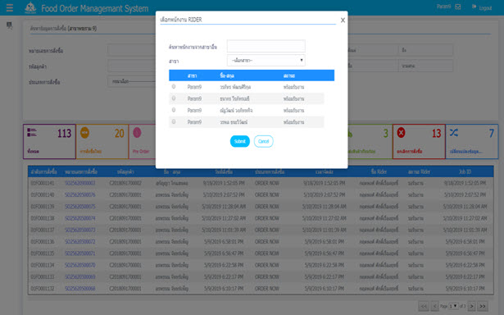This screenshot has width=504, height=315.
Task: Filter orders with the blue 7 card
Action: 472,142
